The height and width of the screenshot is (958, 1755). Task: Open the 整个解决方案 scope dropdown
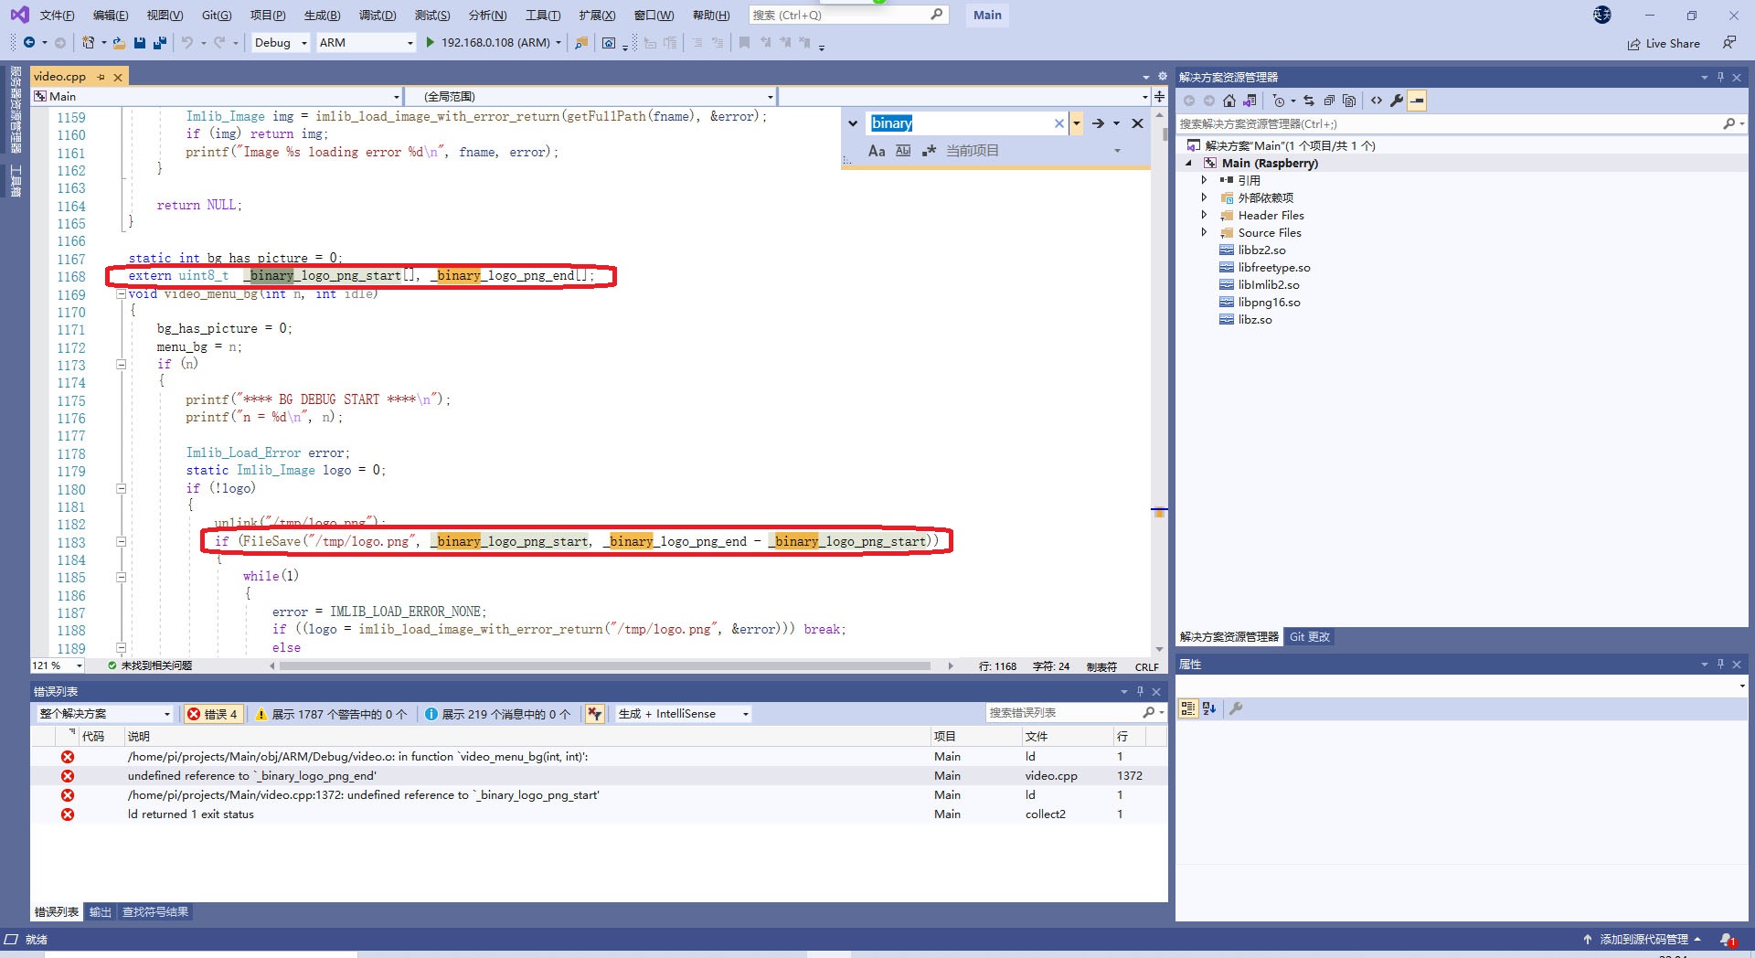click(x=104, y=714)
